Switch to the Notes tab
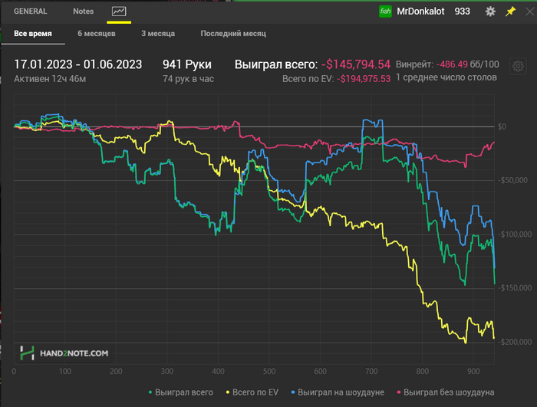This screenshot has width=537, height=407. [x=83, y=11]
